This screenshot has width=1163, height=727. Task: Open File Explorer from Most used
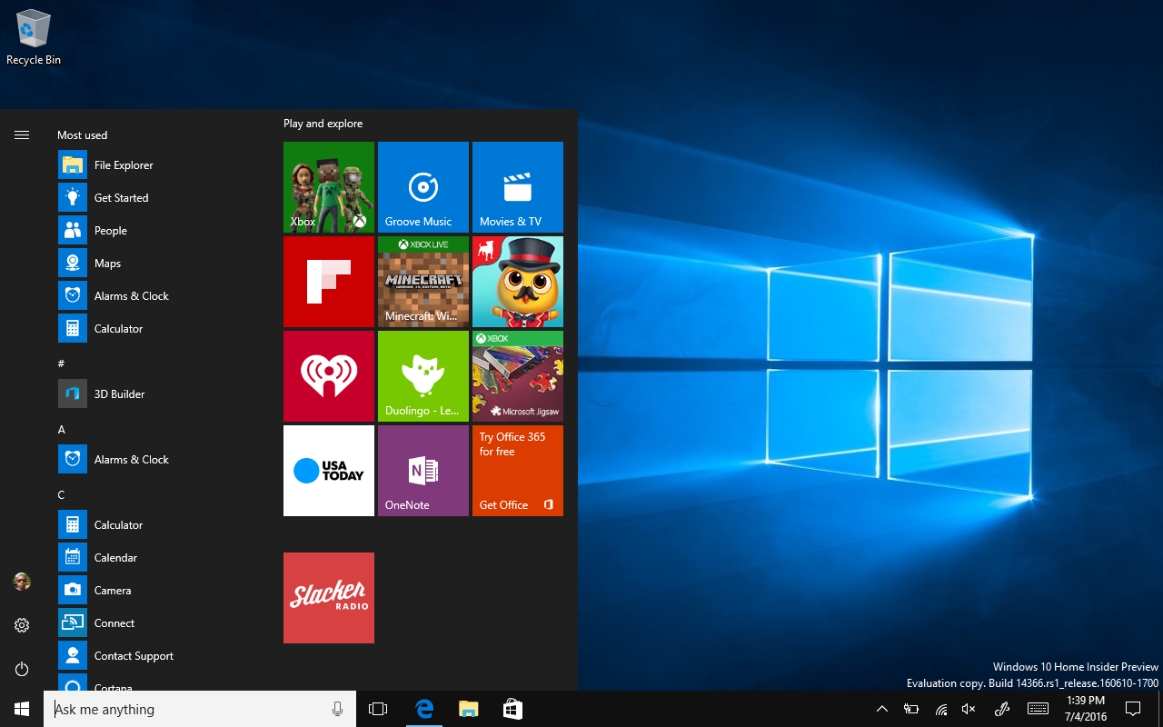[x=124, y=165]
